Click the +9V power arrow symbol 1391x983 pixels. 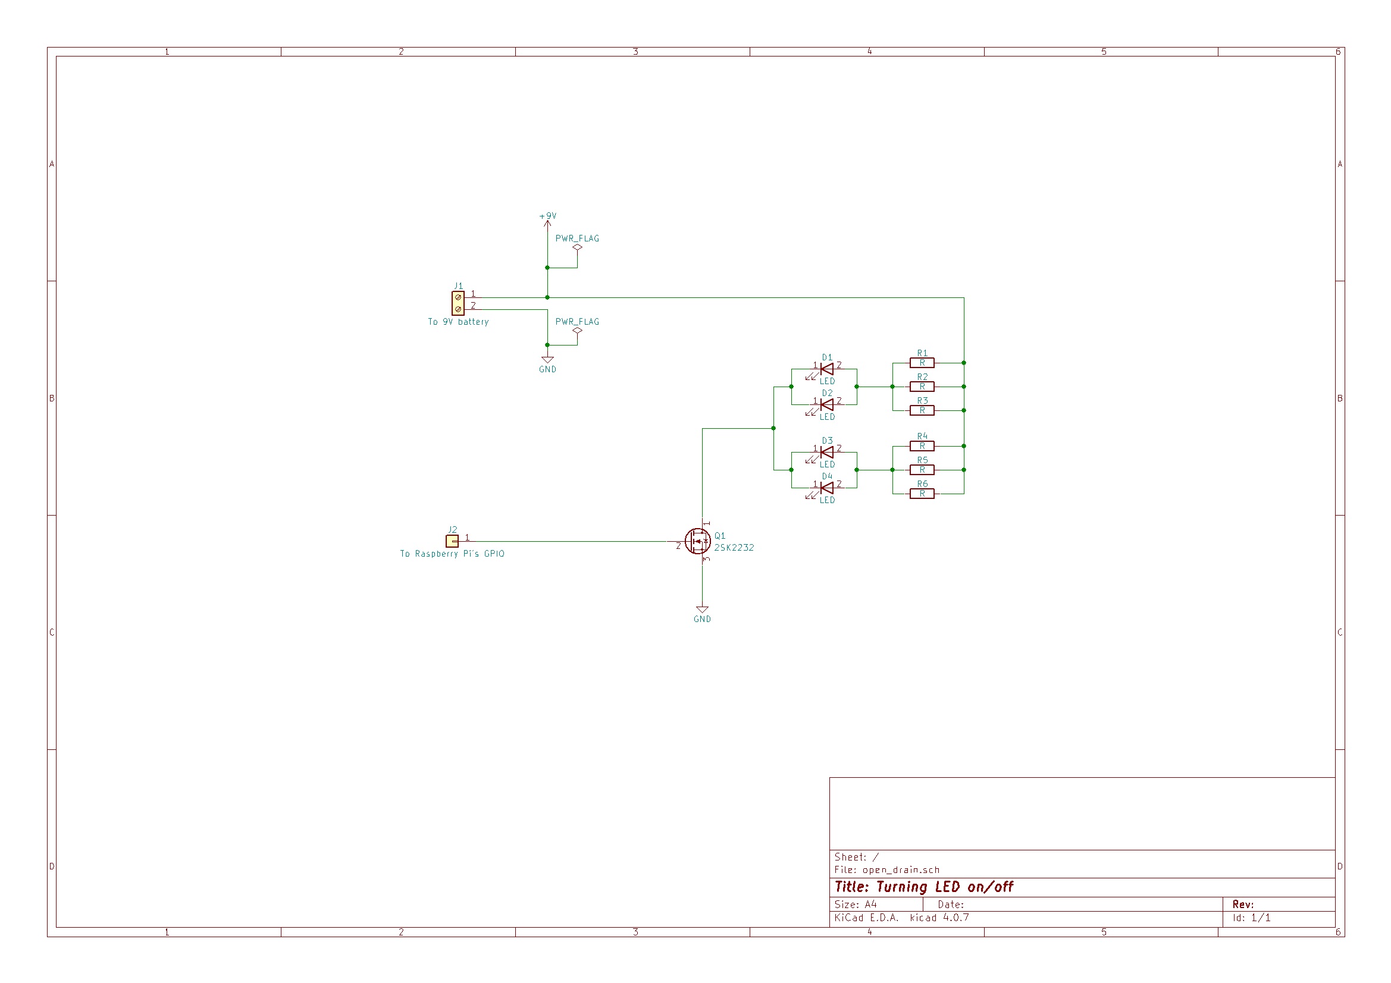point(548,224)
